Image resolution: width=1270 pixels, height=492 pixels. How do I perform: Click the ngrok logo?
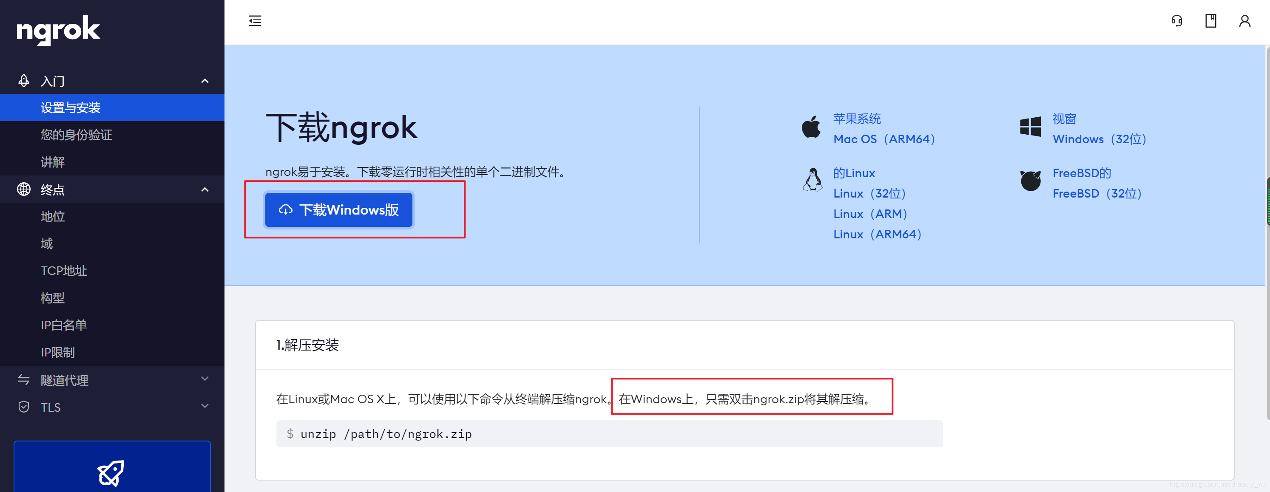(x=58, y=31)
